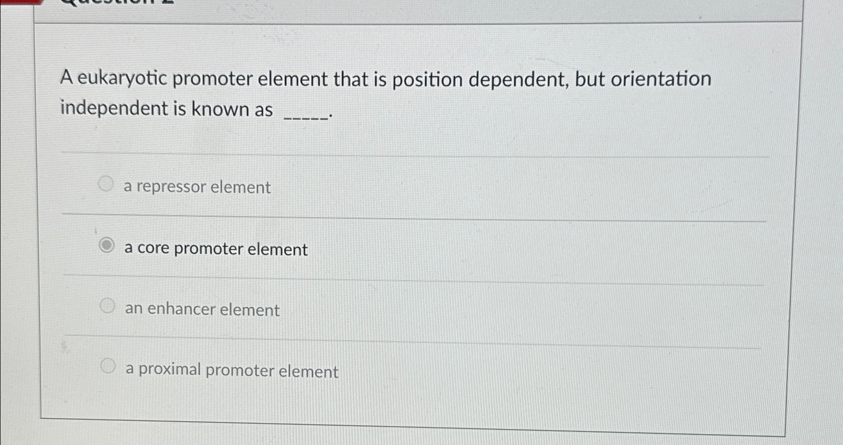Click the 'a proximal promoter element' answer text
This screenshot has width=843, height=445.
(231, 371)
